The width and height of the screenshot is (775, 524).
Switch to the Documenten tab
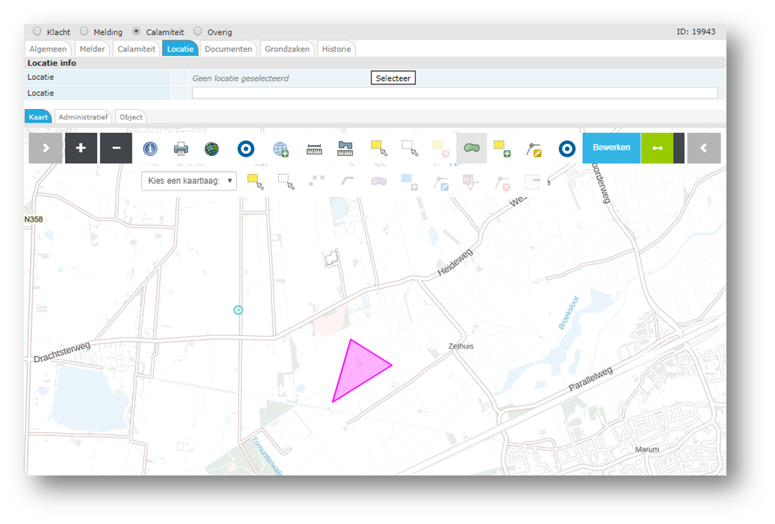point(228,49)
